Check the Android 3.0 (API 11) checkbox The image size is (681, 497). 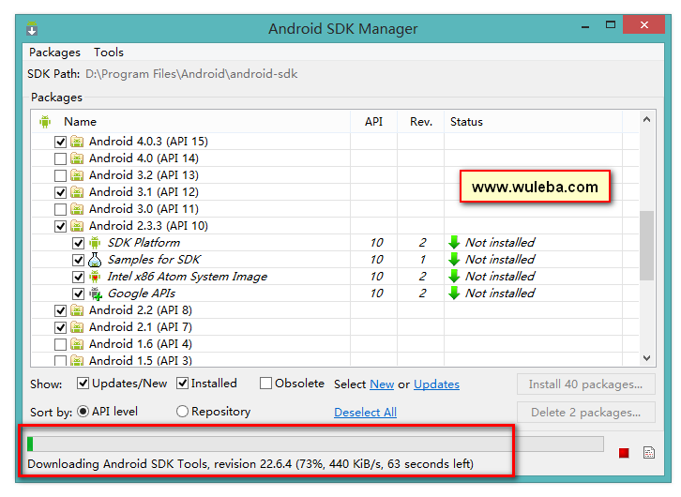click(60, 210)
